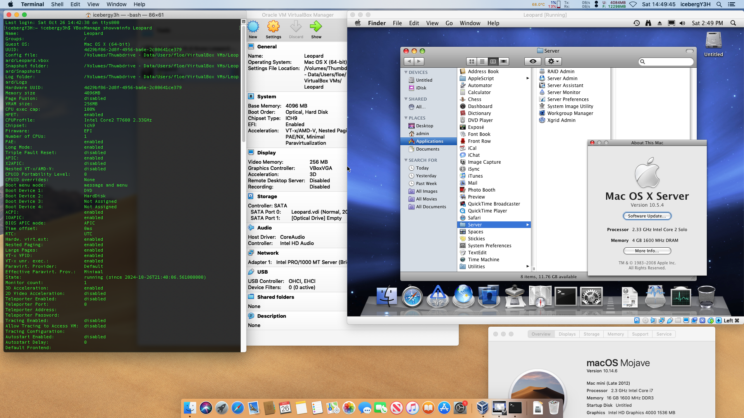Open Calendar in the Mojave dock

click(285, 408)
